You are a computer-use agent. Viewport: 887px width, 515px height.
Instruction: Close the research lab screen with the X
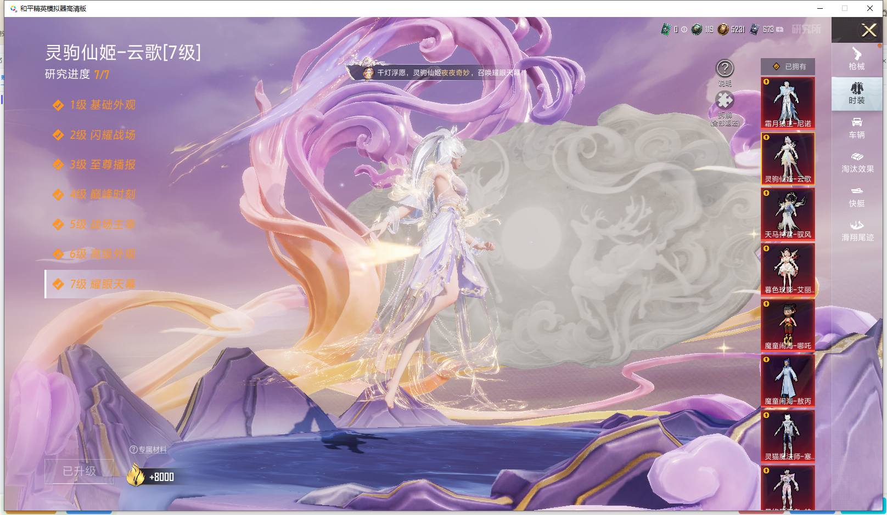click(868, 30)
